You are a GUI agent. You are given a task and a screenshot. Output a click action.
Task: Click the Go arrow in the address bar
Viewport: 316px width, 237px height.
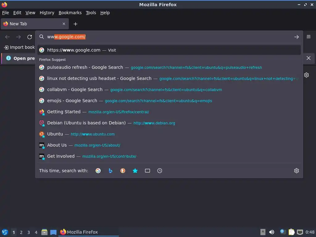[x=297, y=37]
